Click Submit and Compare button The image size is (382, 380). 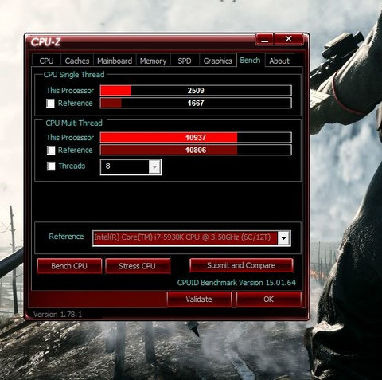(241, 265)
